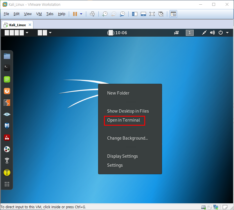
Task: Open the snapshot manager icon
Action: pyautogui.click(x=123, y=14)
